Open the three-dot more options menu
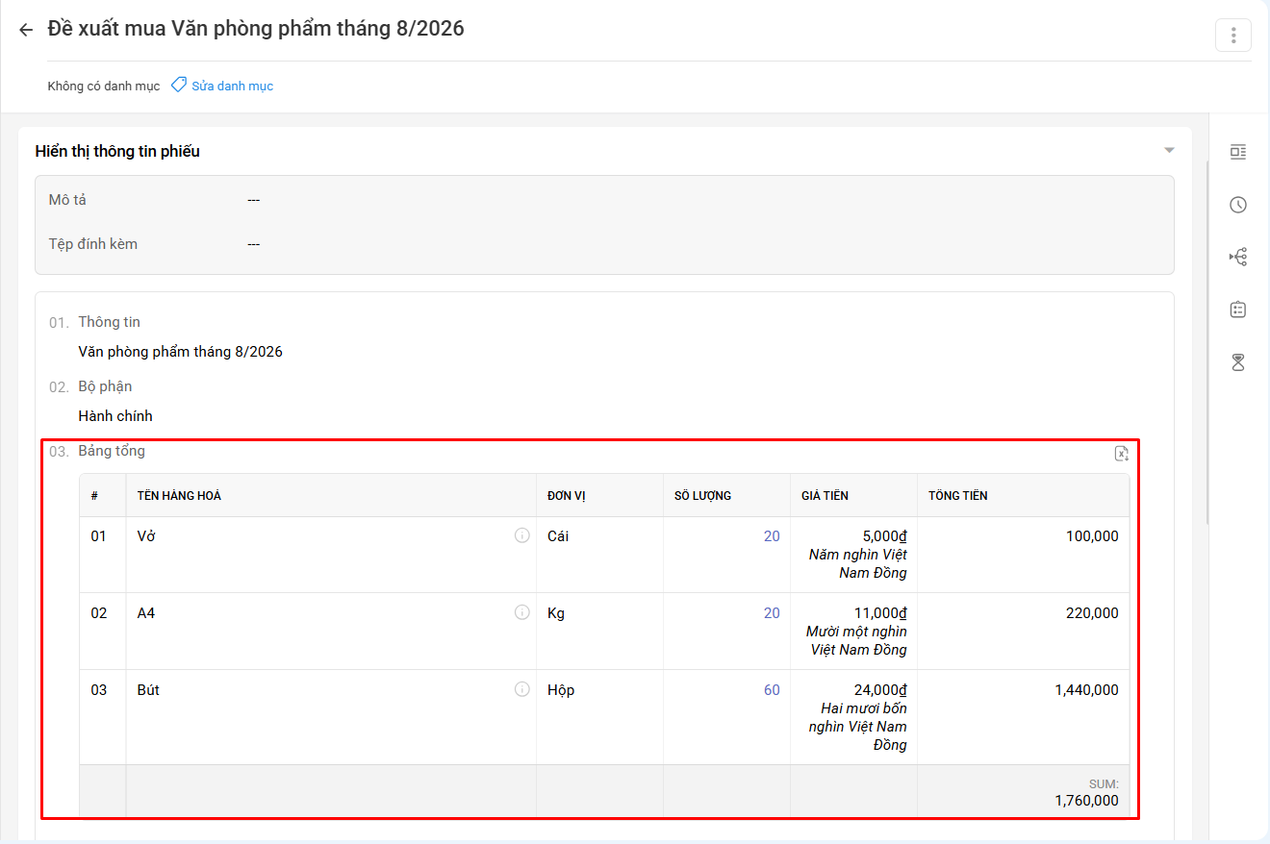Screen dimensions: 1270x844 (x=1233, y=36)
